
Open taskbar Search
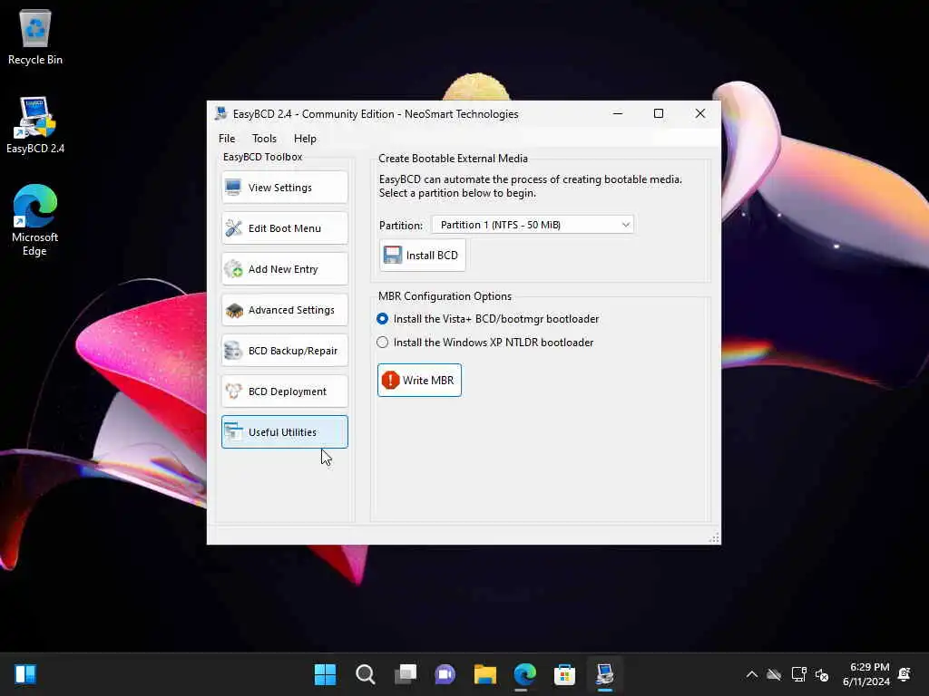click(x=365, y=674)
